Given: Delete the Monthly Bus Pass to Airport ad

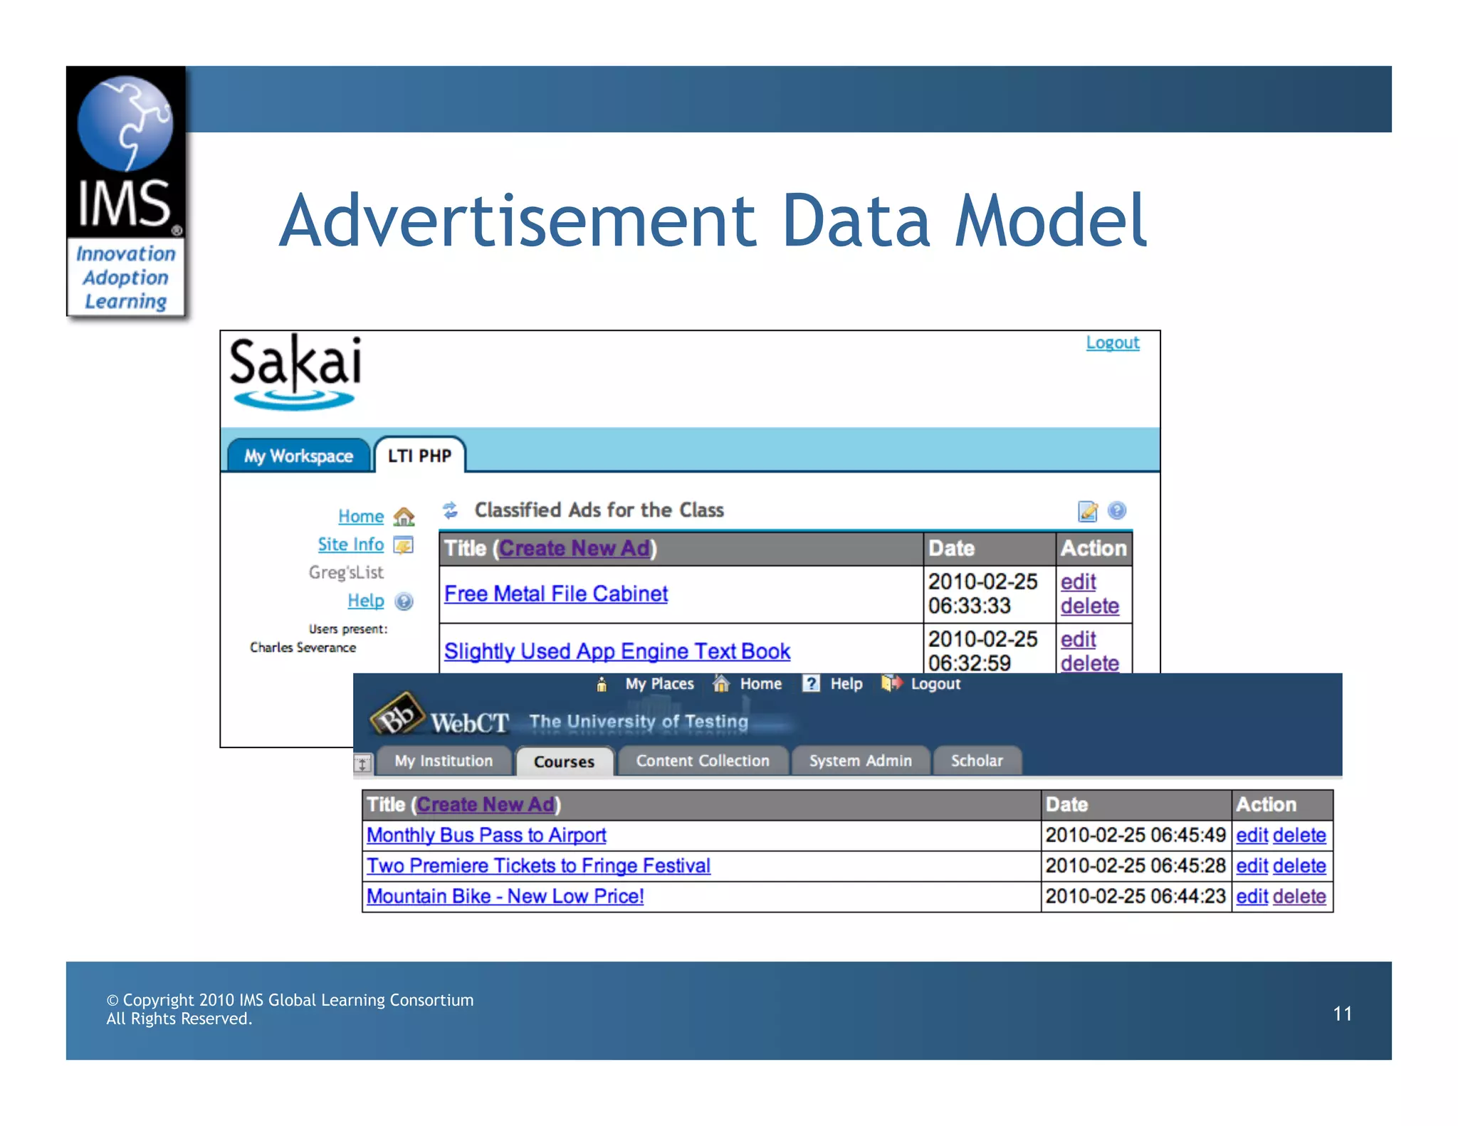Looking at the screenshot, I should (x=1299, y=835).
